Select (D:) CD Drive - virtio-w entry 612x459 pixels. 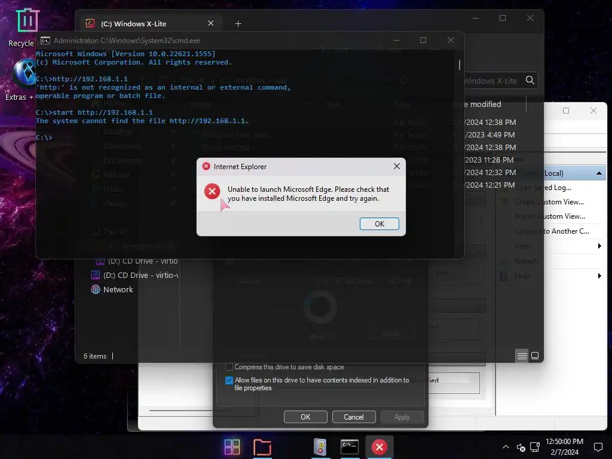[x=134, y=275]
